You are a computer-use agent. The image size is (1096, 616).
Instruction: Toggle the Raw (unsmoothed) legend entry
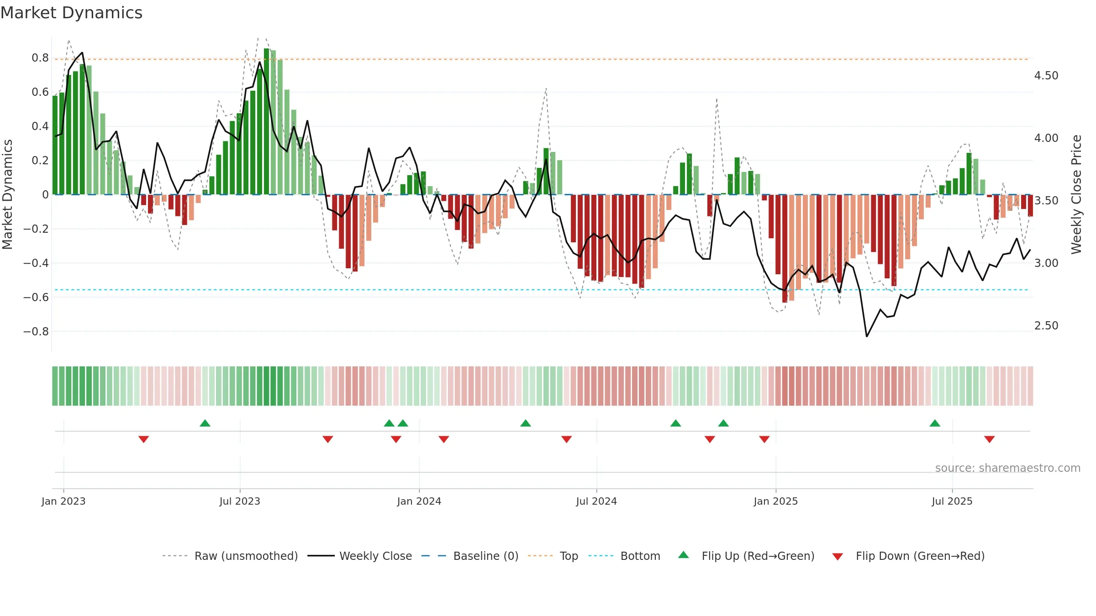click(230, 556)
